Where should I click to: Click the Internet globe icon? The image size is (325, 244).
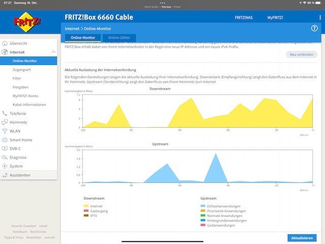click(x=5, y=52)
